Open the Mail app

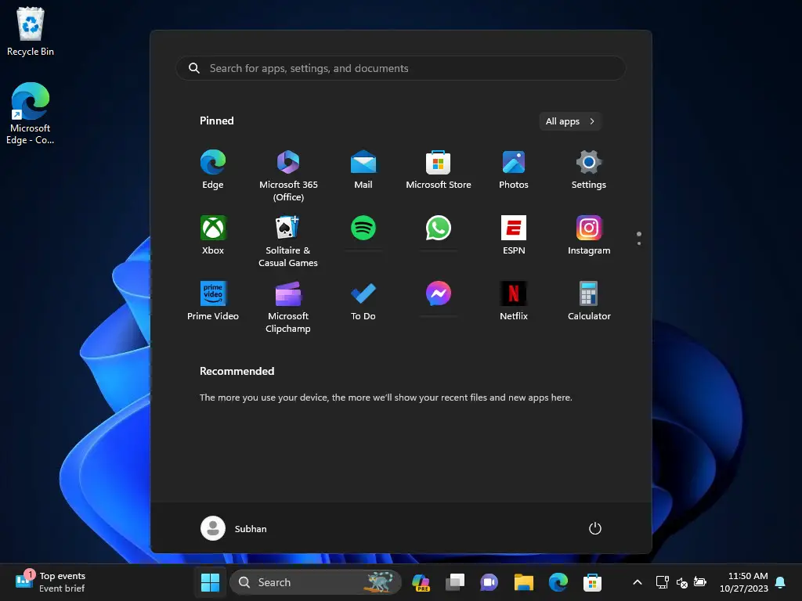[x=363, y=170]
